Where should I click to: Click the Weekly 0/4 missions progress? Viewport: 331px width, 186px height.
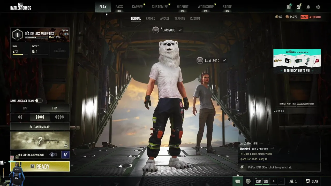pos(40,51)
